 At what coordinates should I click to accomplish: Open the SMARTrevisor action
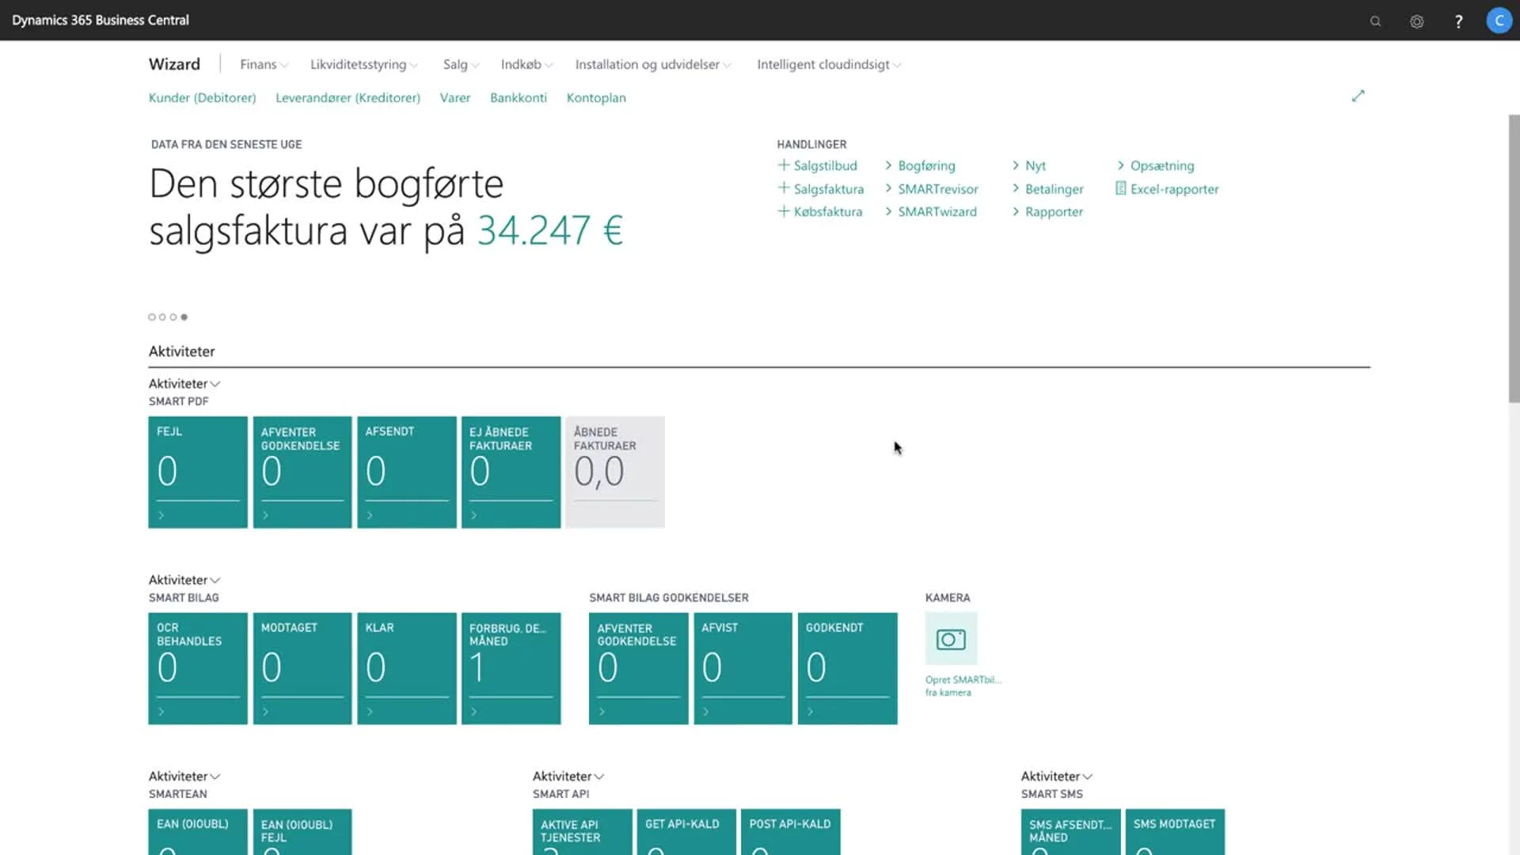(932, 188)
